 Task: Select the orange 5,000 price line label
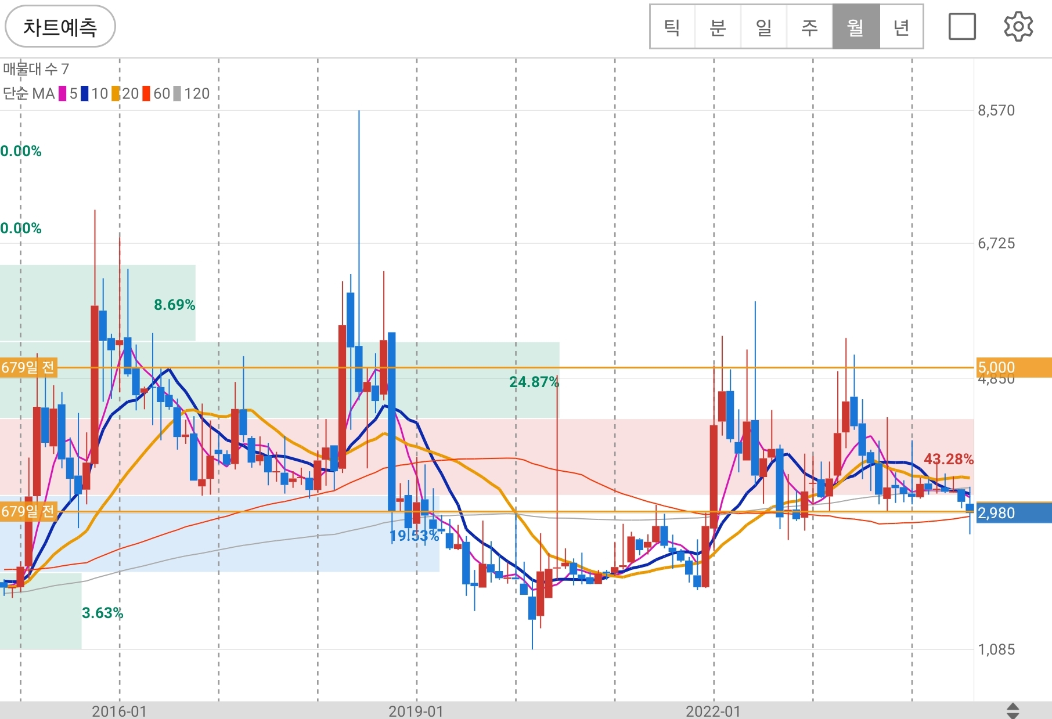1014,367
